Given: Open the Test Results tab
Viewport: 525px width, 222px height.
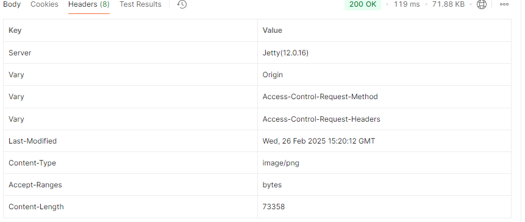Looking at the screenshot, I should coord(140,4).
